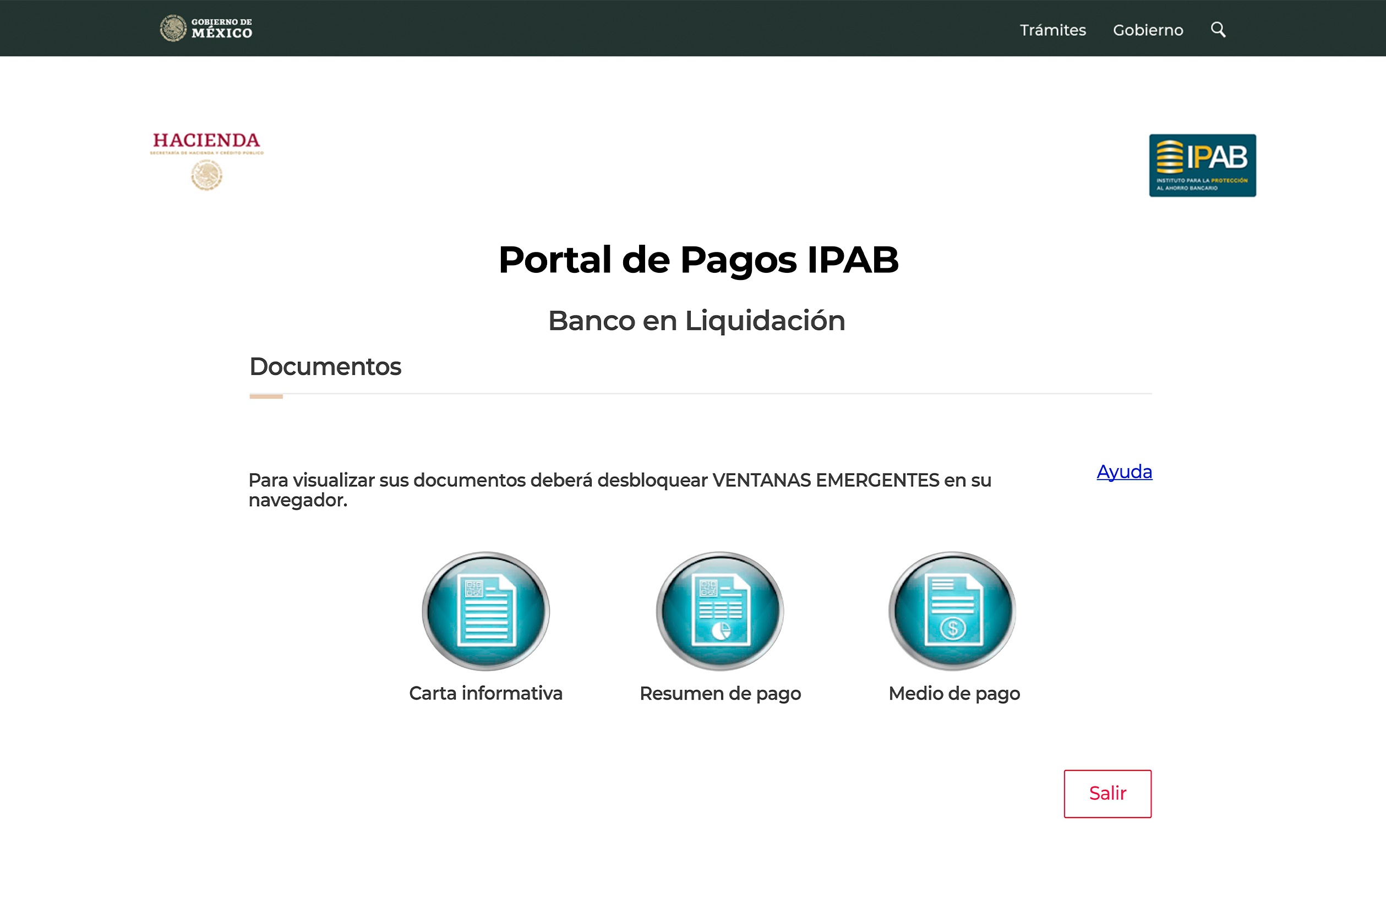The image size is (1386, 912).
Task: Click the Carta informativa text label
Action: (485, 693)
